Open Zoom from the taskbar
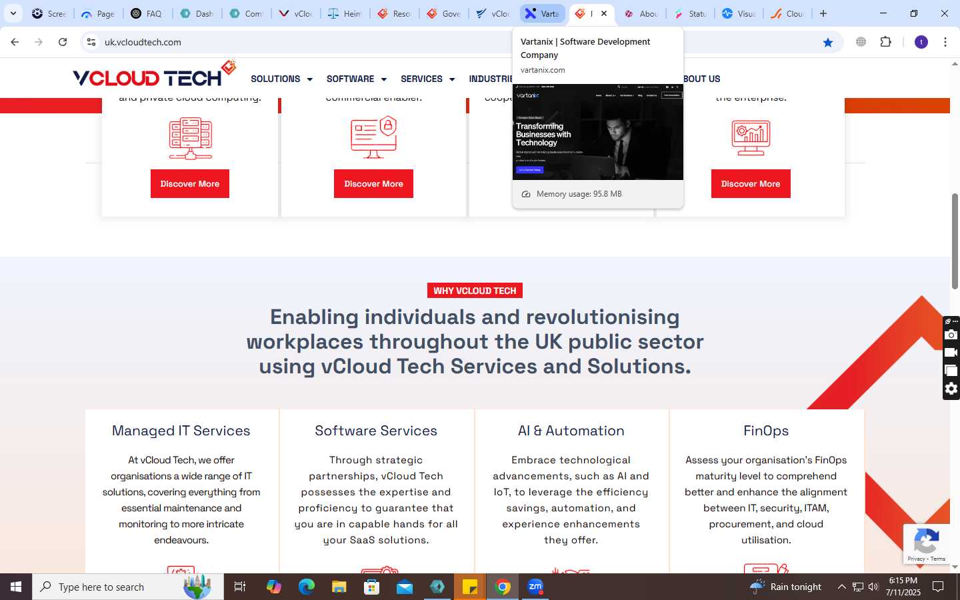The width and height of the screenshot is (960, 600). coord(535,587)
